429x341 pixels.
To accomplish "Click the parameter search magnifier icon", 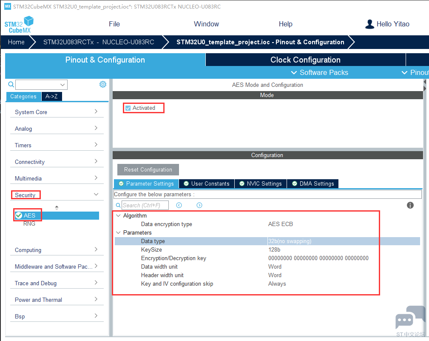I will (x=118, y=205).
